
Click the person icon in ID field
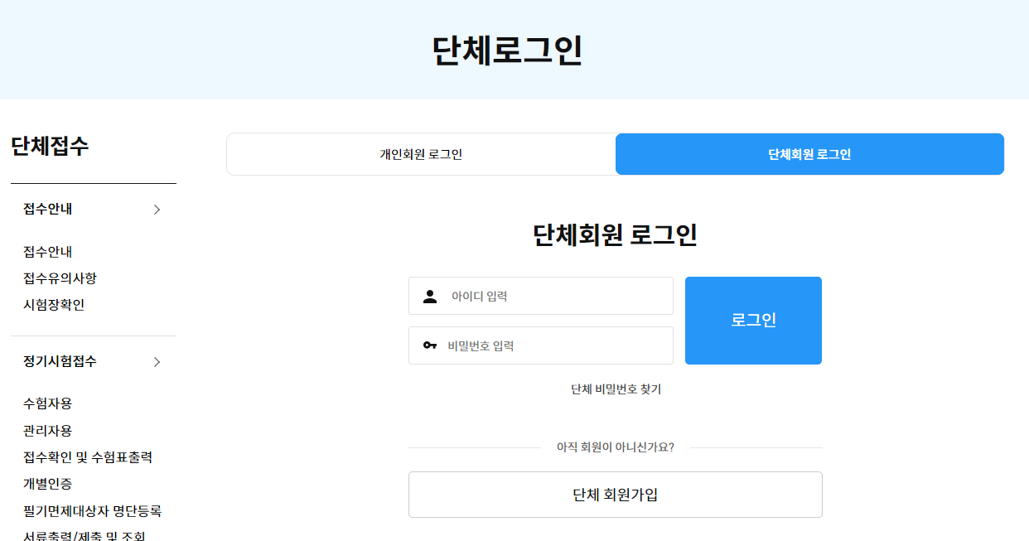click(x=429, y=297)
